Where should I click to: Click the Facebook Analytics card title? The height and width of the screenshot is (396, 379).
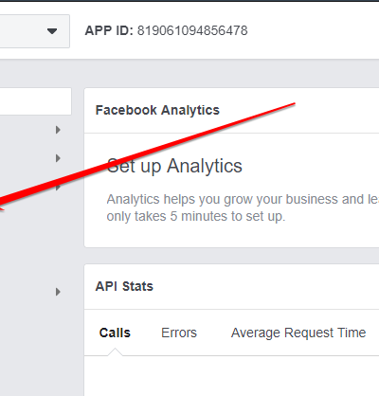[157, 110]
